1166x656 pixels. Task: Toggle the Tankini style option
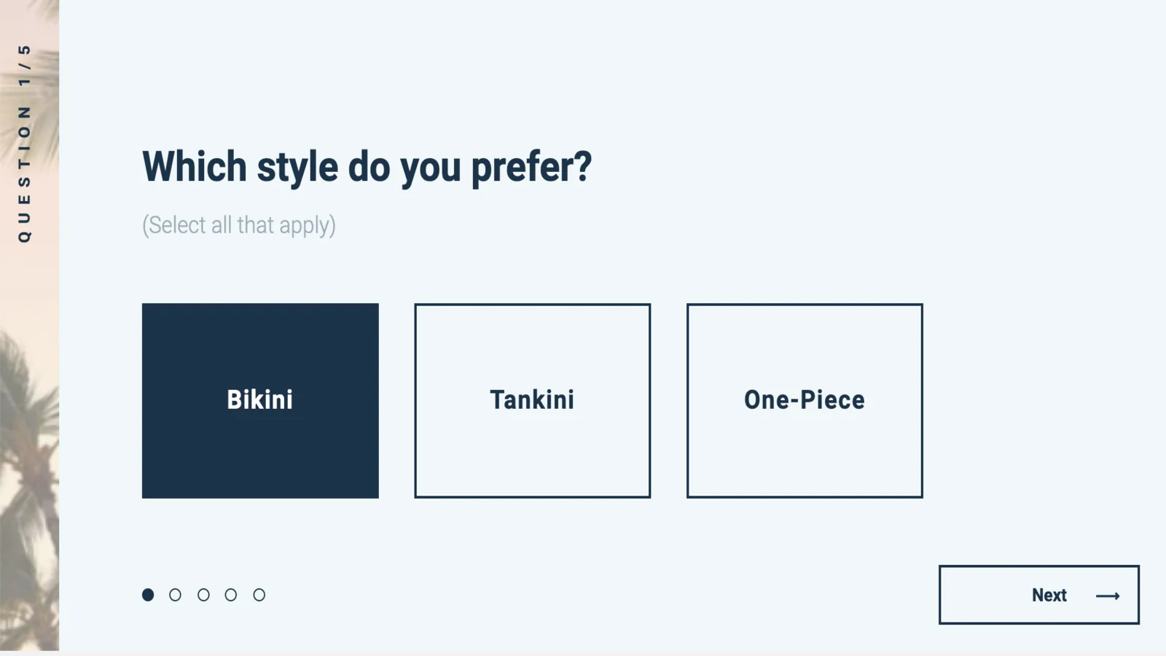(533, 401)
